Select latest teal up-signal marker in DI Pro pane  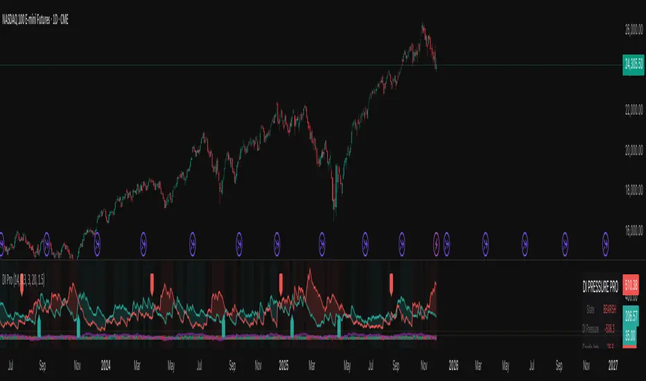[x=339, y=326]
